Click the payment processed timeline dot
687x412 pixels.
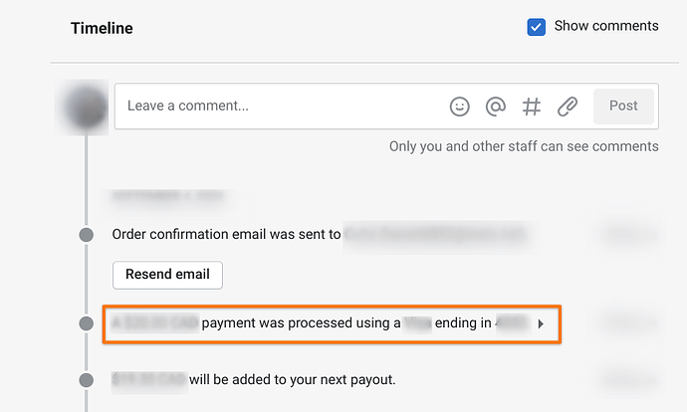coord(87,324)
